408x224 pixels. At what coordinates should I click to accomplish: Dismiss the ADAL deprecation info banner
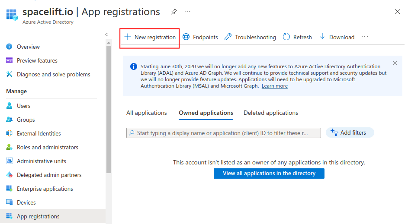coord(395,63)
